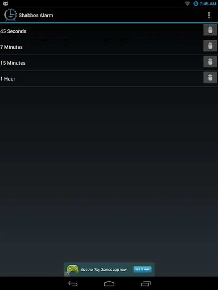Go to the Android home screen button
The width and height of the screenshot is (218, 290).
pyautogui.click(x=109, y=284)
